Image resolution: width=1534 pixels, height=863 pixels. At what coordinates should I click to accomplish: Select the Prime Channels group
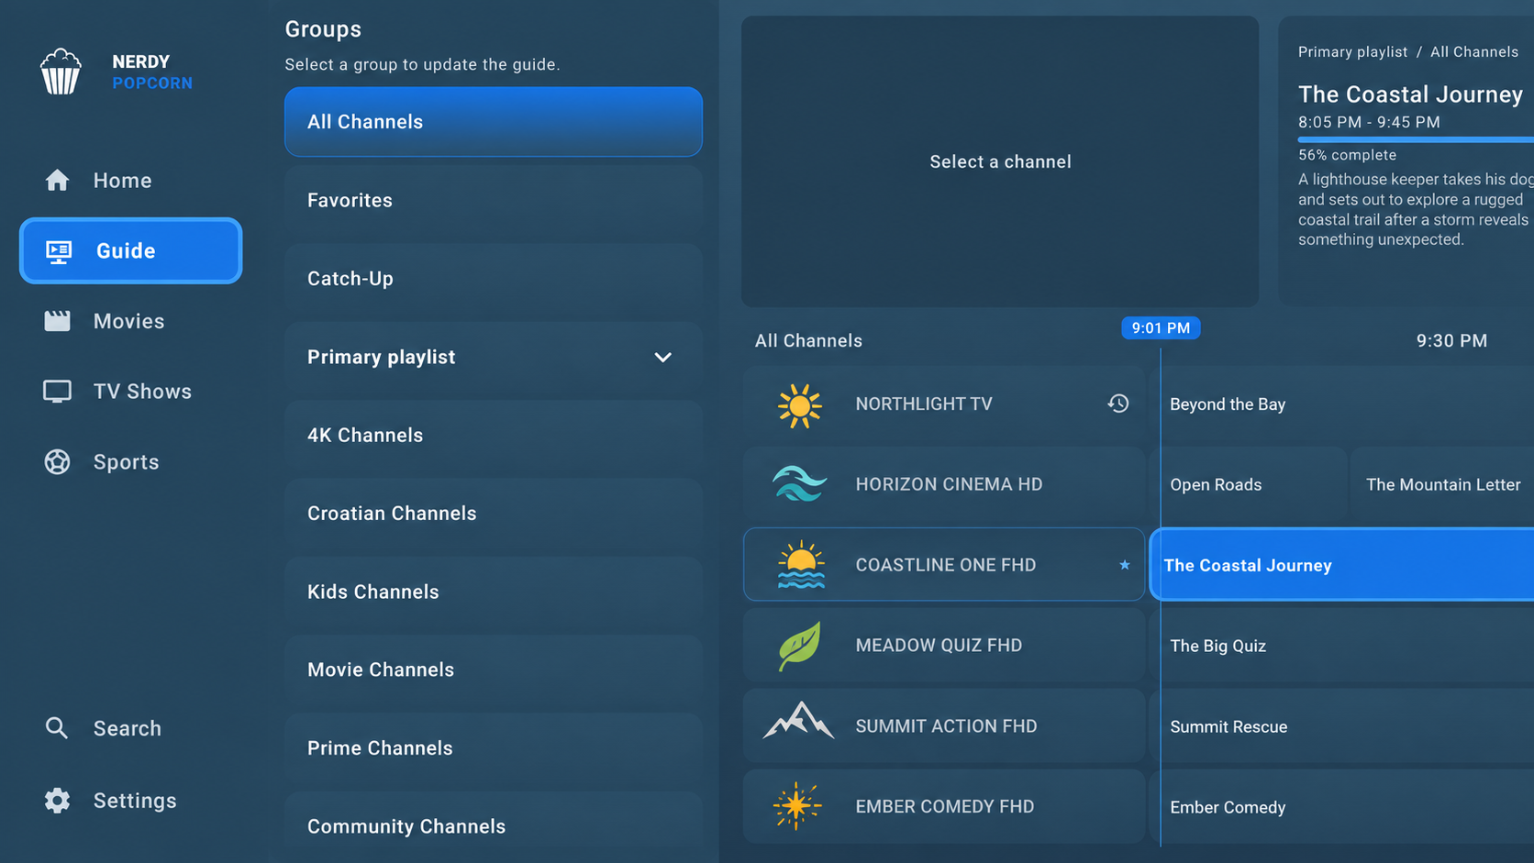(x=494, y=748)
